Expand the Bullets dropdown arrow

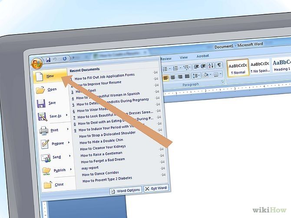click(x=170, y=69)
